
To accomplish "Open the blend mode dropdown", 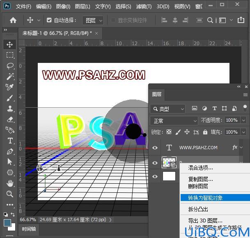I will [174, 121].
